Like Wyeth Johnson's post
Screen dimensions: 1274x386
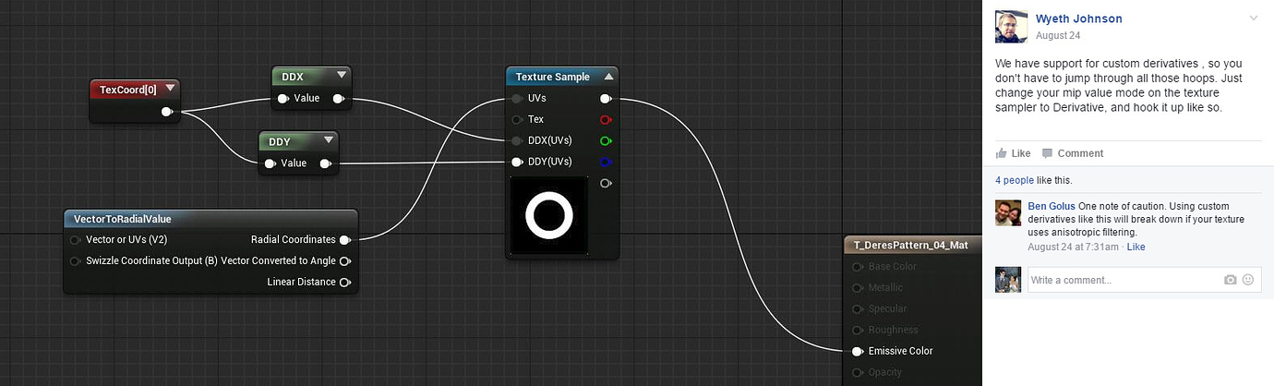(1013, 153)
